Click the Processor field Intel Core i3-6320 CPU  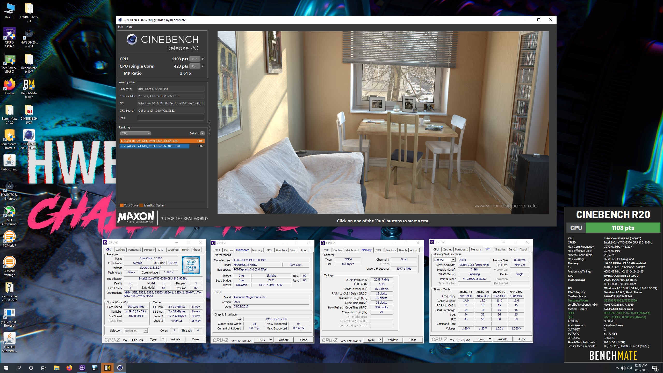[x=171, y=89]
